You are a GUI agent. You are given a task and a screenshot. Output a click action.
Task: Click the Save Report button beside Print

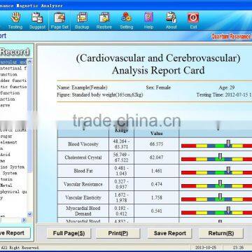pos(170,233)
